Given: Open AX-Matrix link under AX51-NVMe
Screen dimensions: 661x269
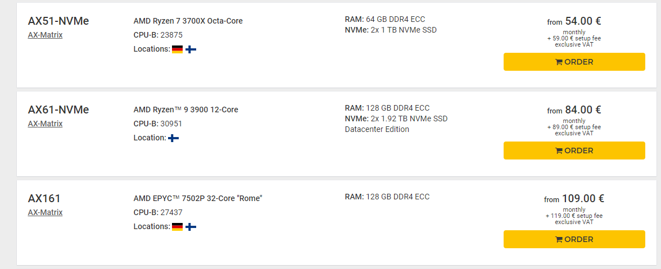Looking at the screenshot, I should click(x=45, y=35).
